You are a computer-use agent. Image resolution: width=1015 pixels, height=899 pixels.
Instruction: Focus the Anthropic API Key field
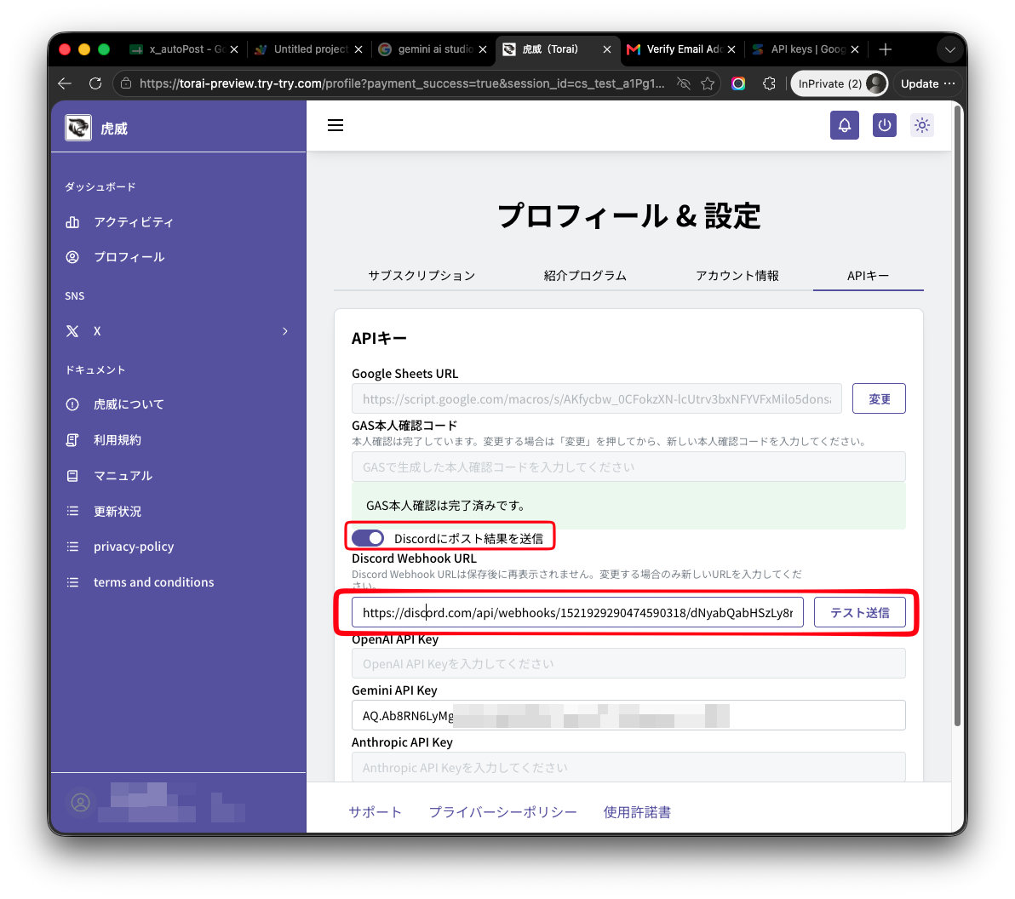(x=628, y=767)
